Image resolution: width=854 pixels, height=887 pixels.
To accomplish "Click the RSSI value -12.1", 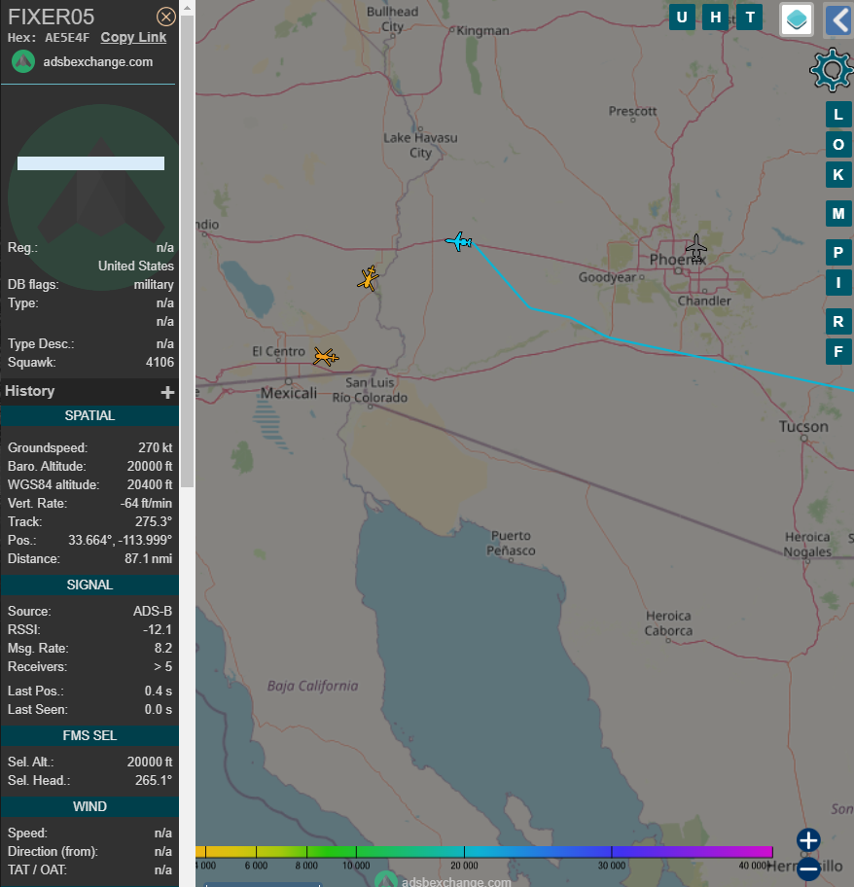I will (x=158, y=629).
